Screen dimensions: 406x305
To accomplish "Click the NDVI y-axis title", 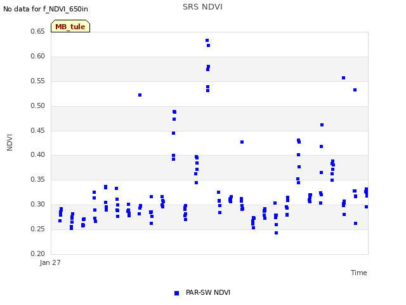I will (x=10, y=142).
